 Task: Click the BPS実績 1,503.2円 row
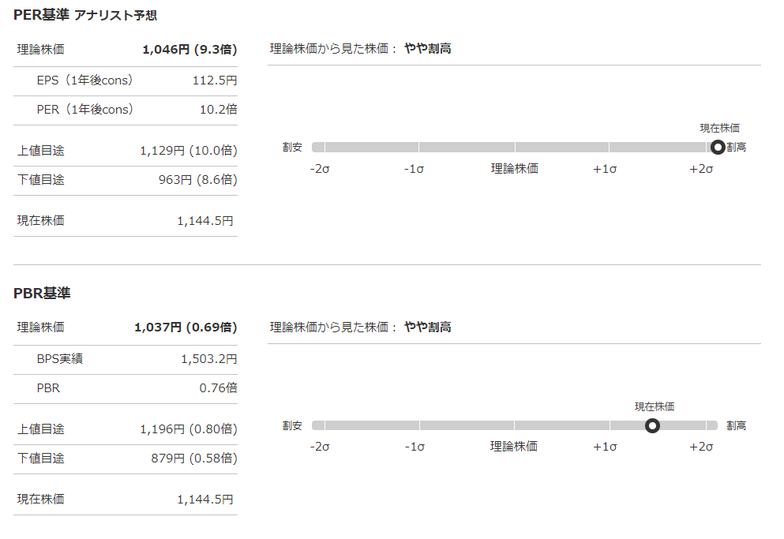[x=126, y=359]
